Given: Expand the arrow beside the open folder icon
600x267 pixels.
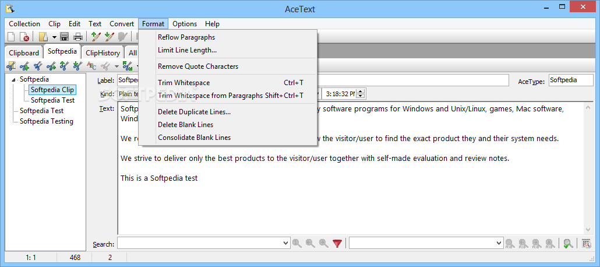Looking at the screenshot, I should point(54,37).
